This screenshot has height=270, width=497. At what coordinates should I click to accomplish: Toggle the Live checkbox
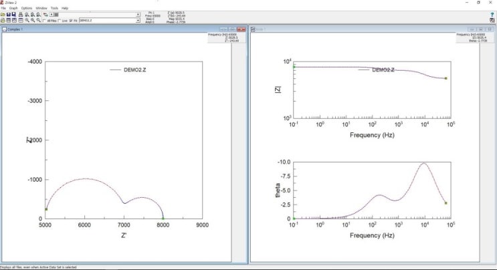[x=59, y=21]
